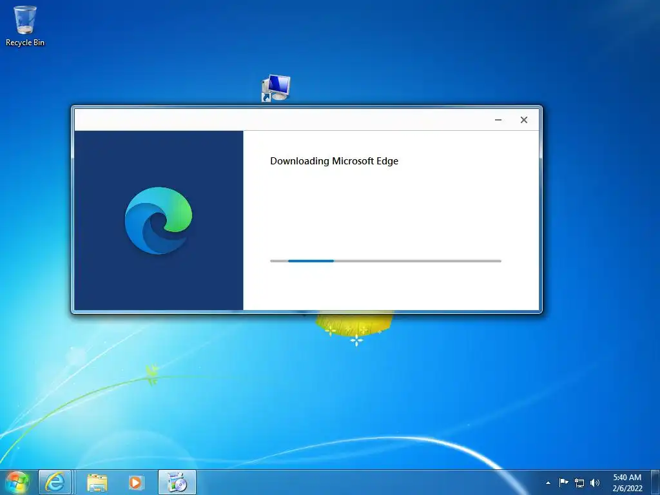Screen dimensions: 660x495
Task: Open Action Center flag icon
Action: tap(563, 482)
